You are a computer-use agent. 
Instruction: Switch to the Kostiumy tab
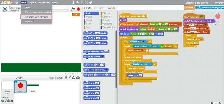[99, 8]
